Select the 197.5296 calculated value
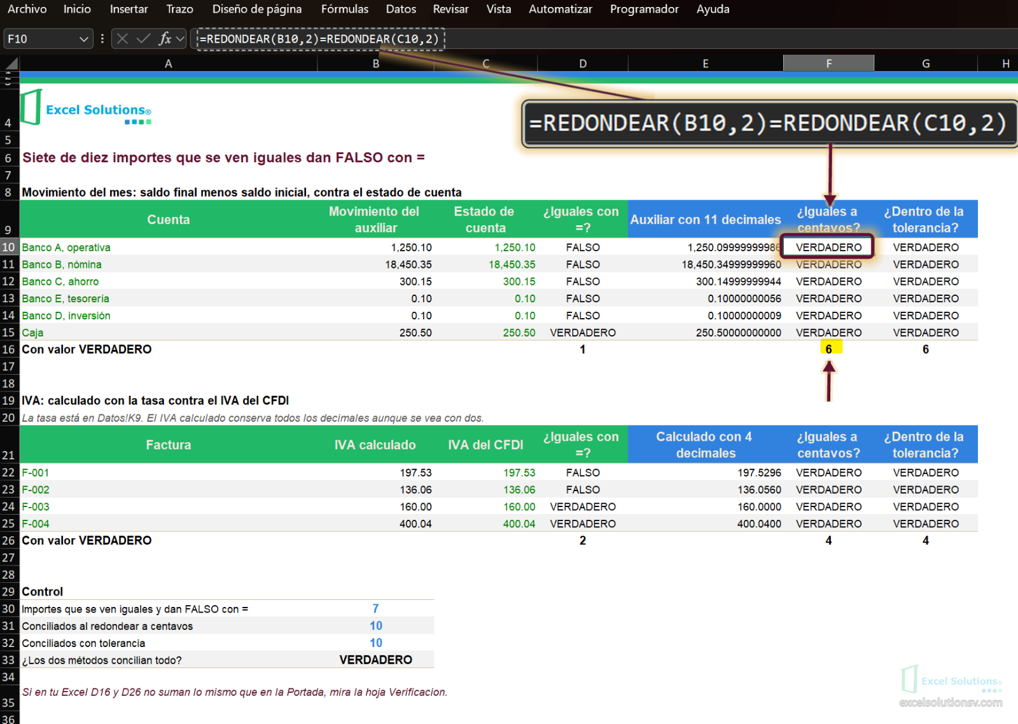Image resolution: width=1018 pixels, height=724 pixels. [706, 472]
